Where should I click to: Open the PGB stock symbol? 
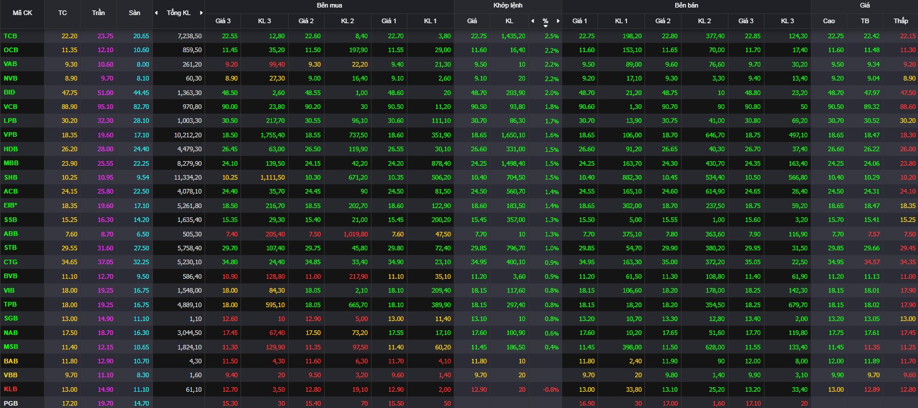coord(10,403)
